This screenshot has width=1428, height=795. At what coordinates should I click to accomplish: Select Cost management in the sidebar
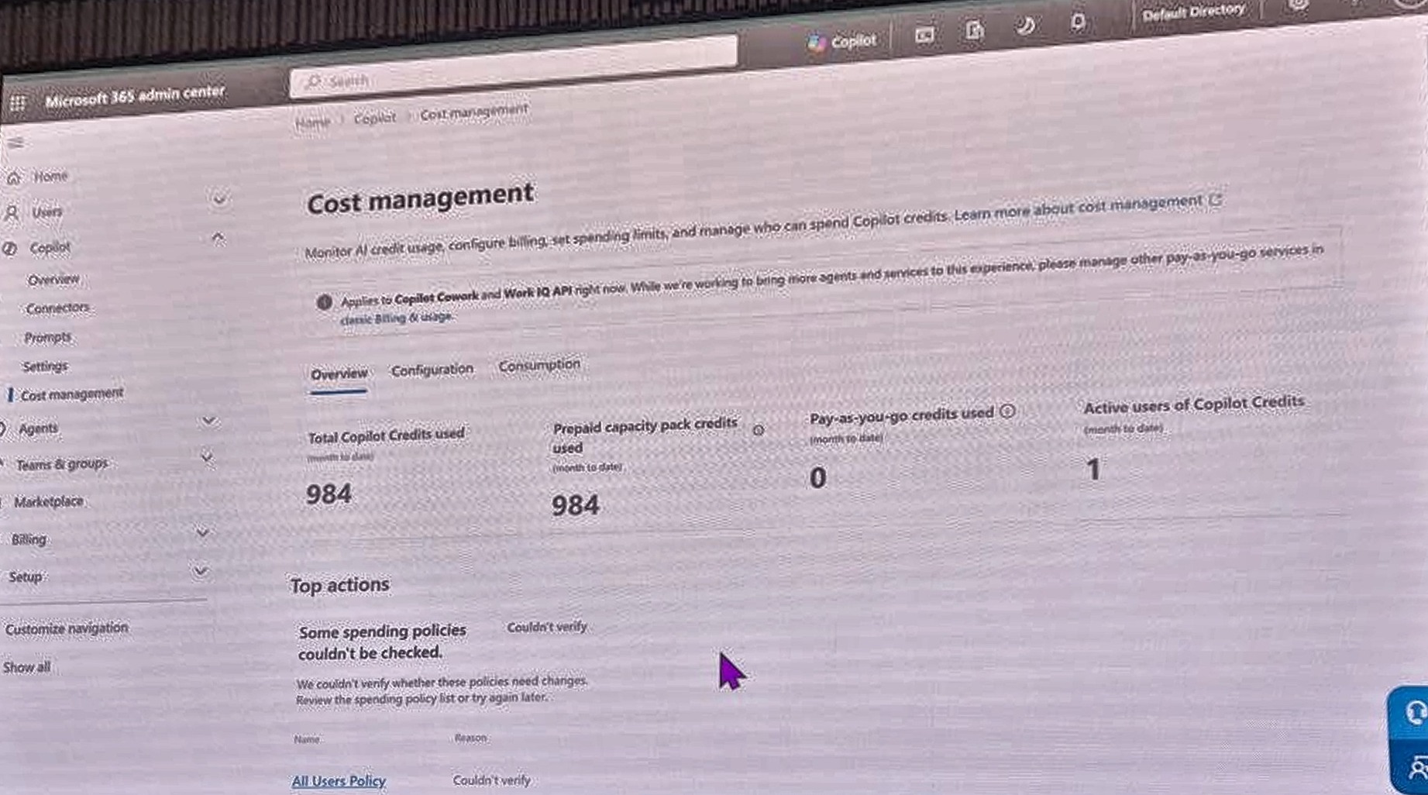pos(71,394)
